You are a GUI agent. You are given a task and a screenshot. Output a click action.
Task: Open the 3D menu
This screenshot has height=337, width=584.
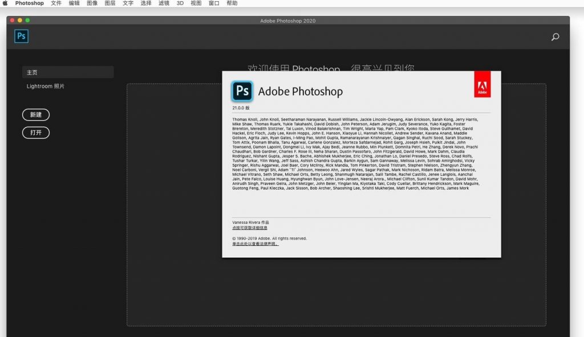coord(180,3)
